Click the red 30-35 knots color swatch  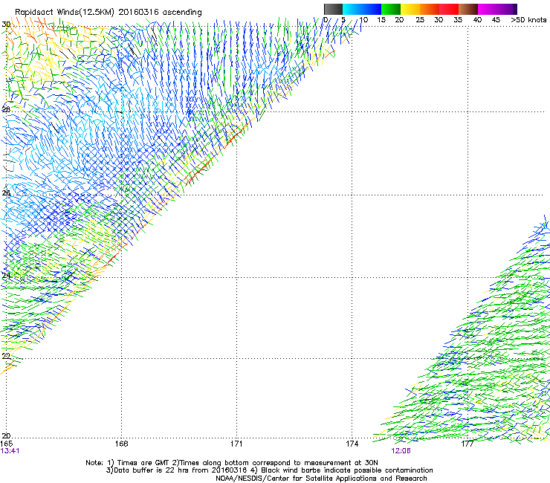point(449,9)
